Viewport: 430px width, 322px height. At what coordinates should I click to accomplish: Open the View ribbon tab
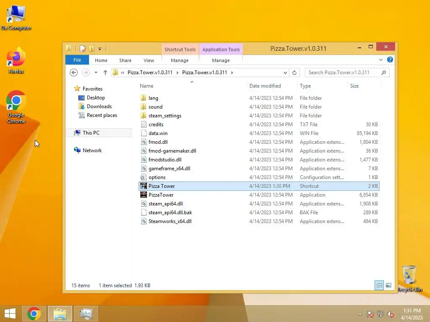(x=149, y=60)
